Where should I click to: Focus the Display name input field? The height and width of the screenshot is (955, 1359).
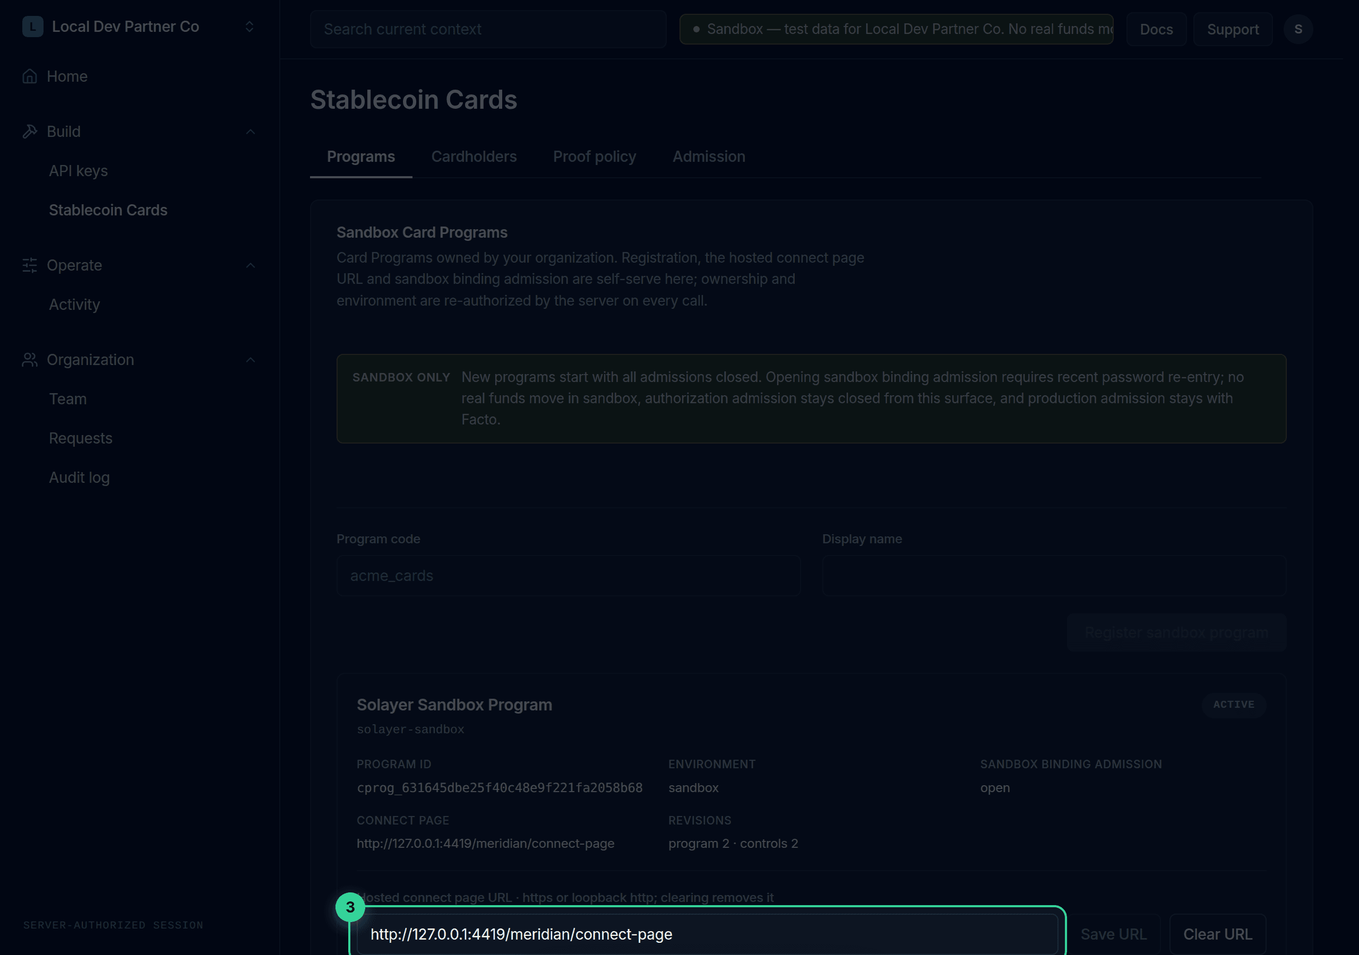pos(1054,576)
